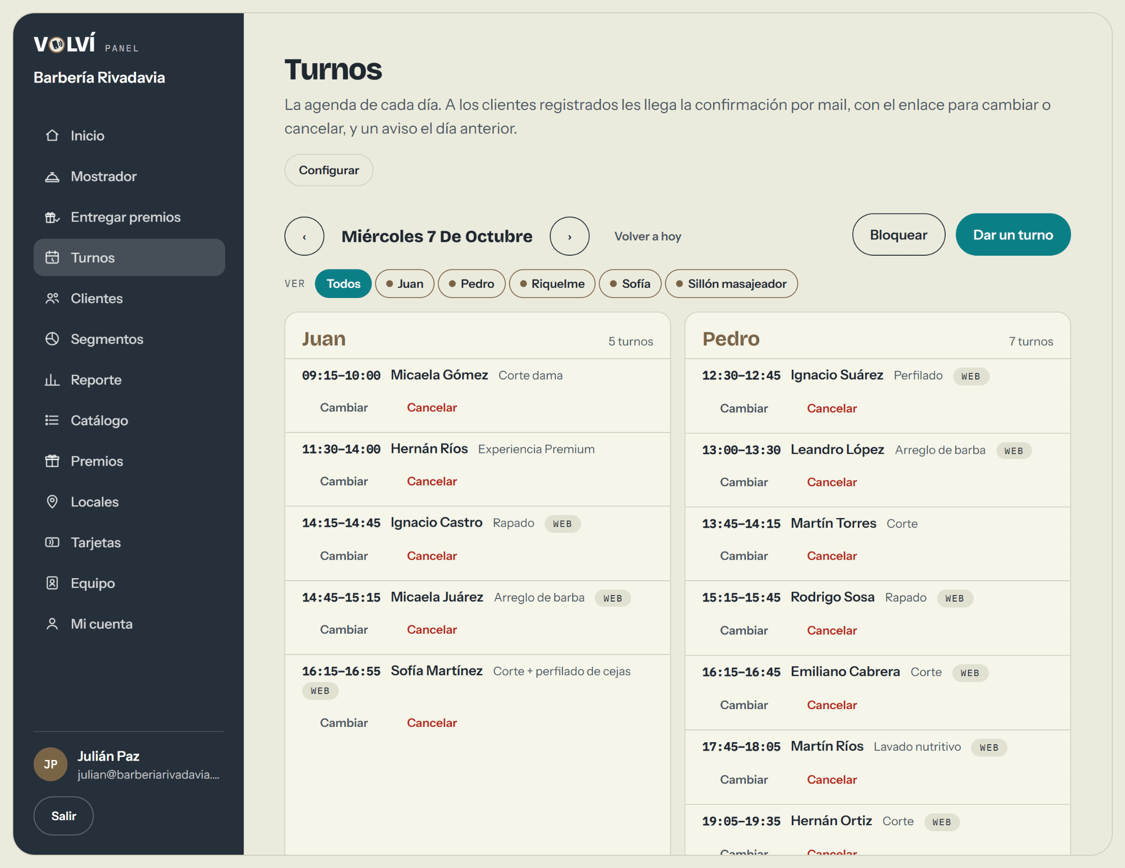
Task: Click the Premios gift box icon
Action: click(x=52, y=461)
